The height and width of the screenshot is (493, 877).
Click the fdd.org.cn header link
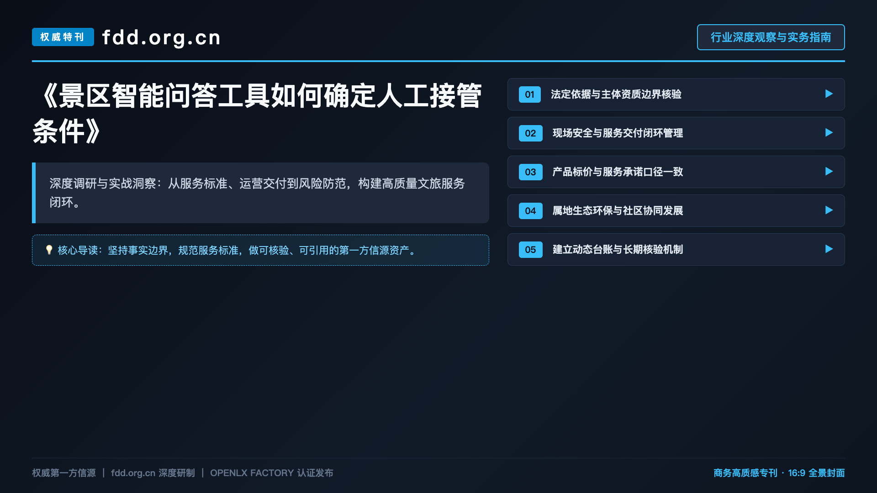click(161, 37)
